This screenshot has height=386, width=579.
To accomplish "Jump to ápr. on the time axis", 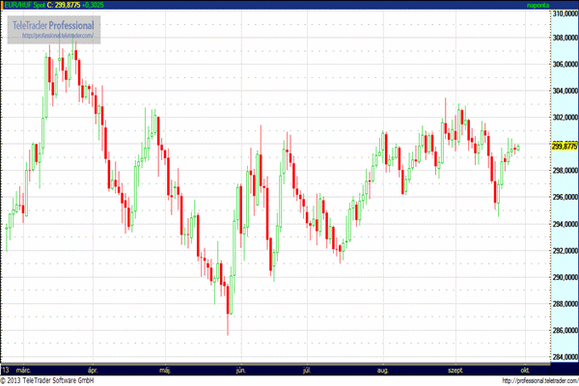I will pyautogui.click(x=94, y=370).
